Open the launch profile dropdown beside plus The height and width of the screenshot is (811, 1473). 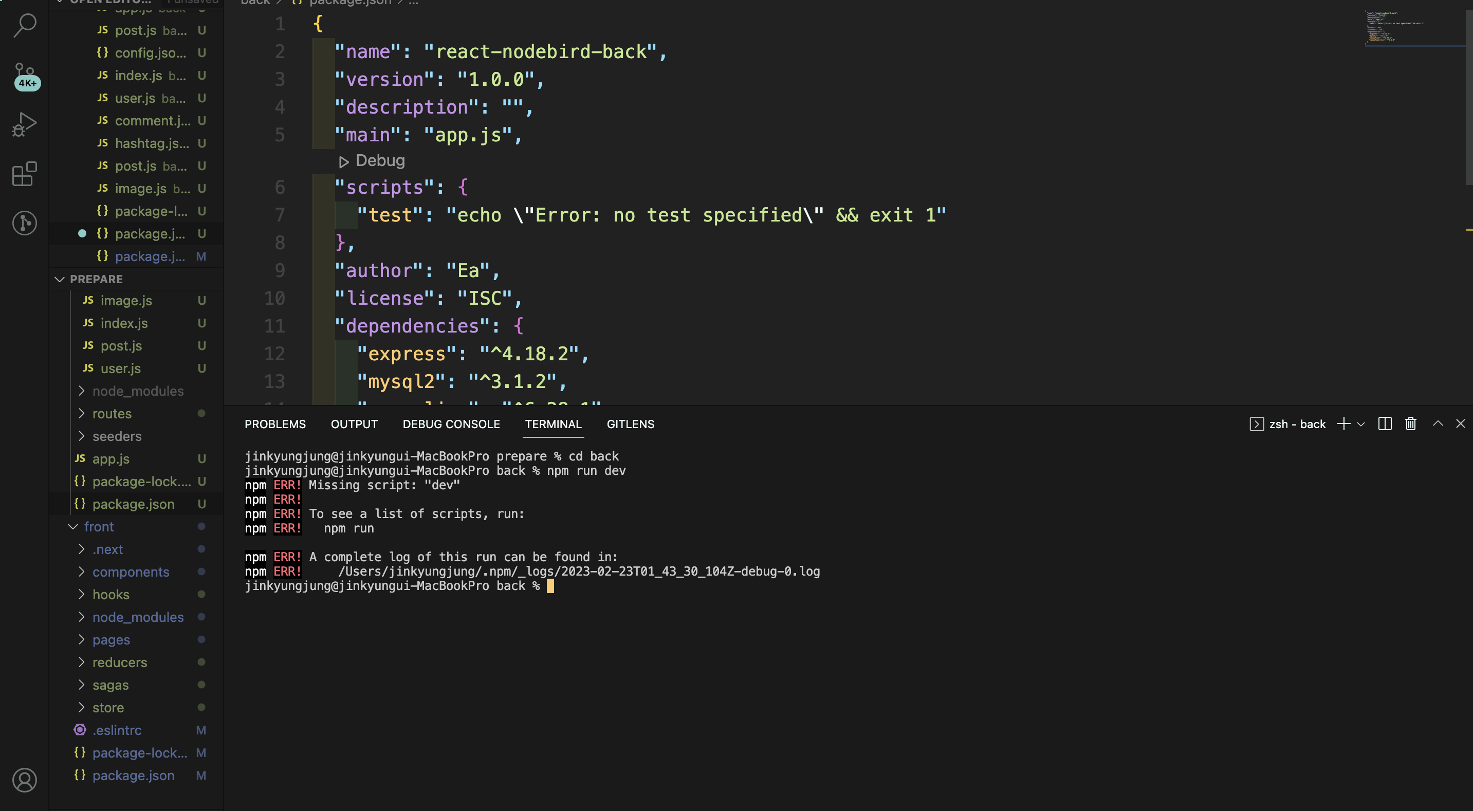click(x=1361, y=425)
